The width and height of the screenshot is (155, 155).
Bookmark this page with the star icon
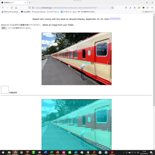[112, 8]
